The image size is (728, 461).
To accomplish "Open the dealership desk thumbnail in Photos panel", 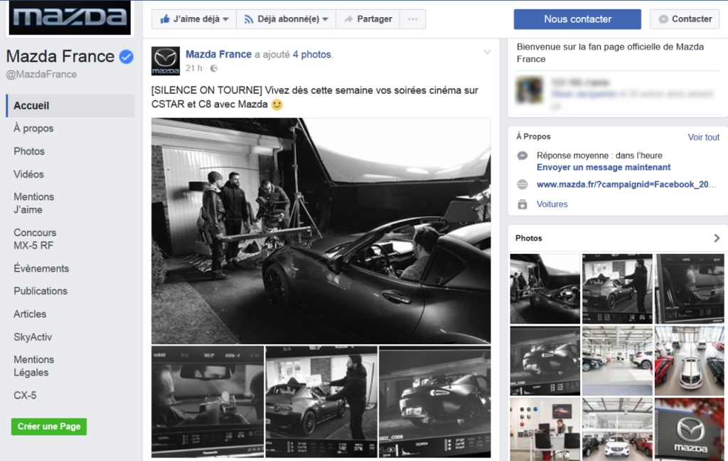I will pos(545,429).
